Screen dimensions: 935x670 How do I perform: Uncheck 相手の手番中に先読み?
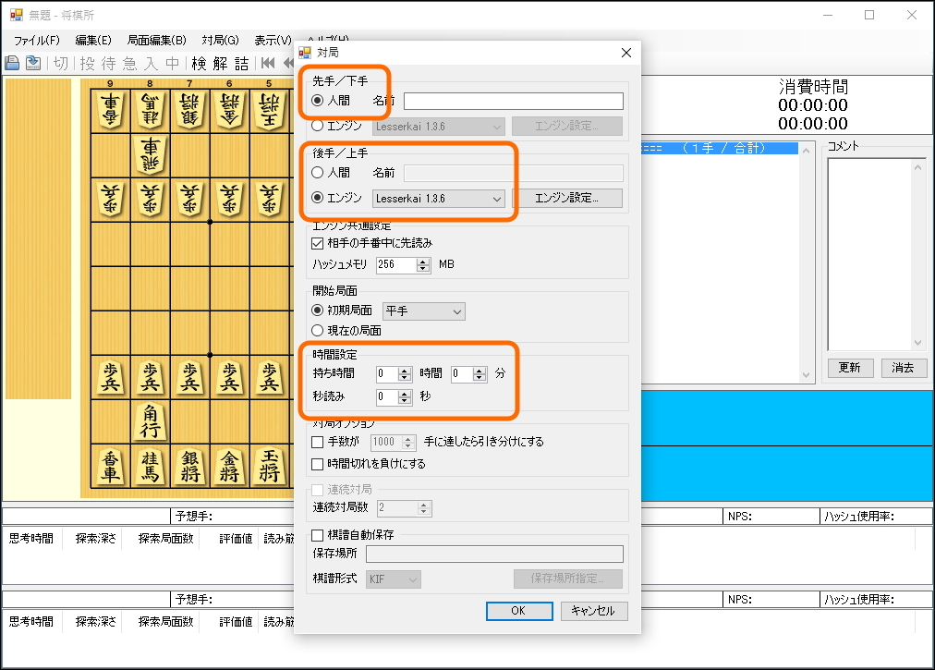coord(317,241)
